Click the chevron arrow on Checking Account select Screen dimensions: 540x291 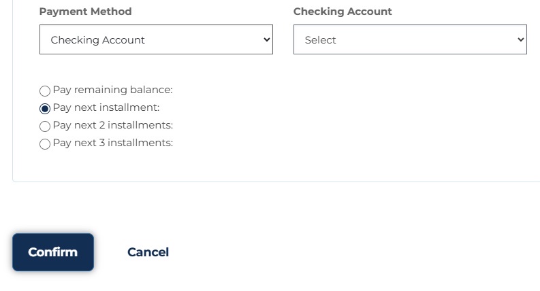tap(521, 39)
